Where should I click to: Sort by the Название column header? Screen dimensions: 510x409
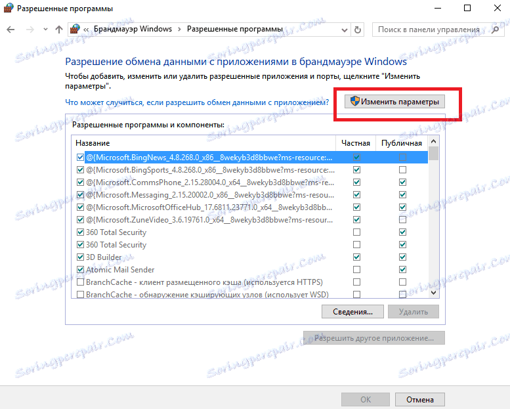pyautogui.click(x=203, y=143)
